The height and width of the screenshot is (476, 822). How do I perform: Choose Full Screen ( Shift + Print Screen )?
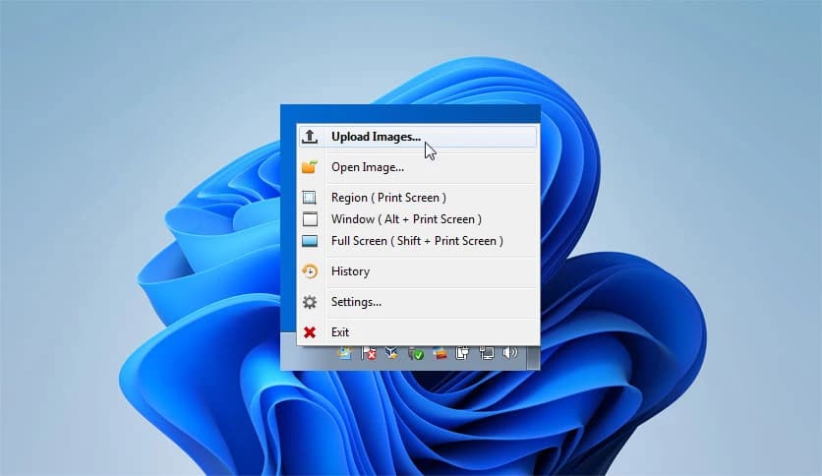pos(417,241)
